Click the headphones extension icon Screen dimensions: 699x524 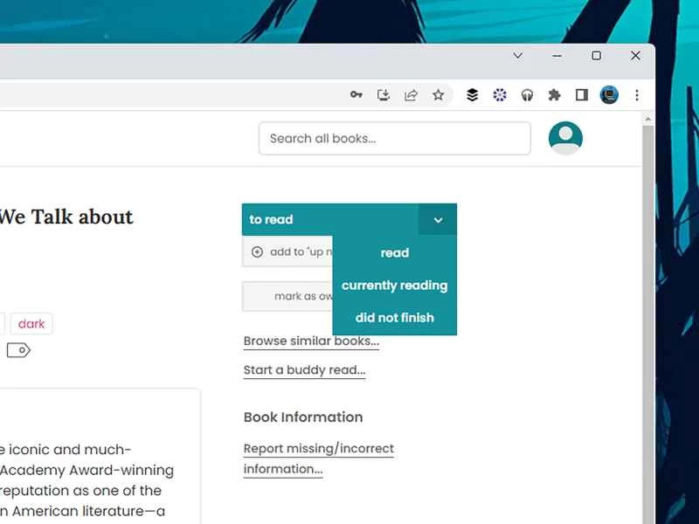pos(528,94)
